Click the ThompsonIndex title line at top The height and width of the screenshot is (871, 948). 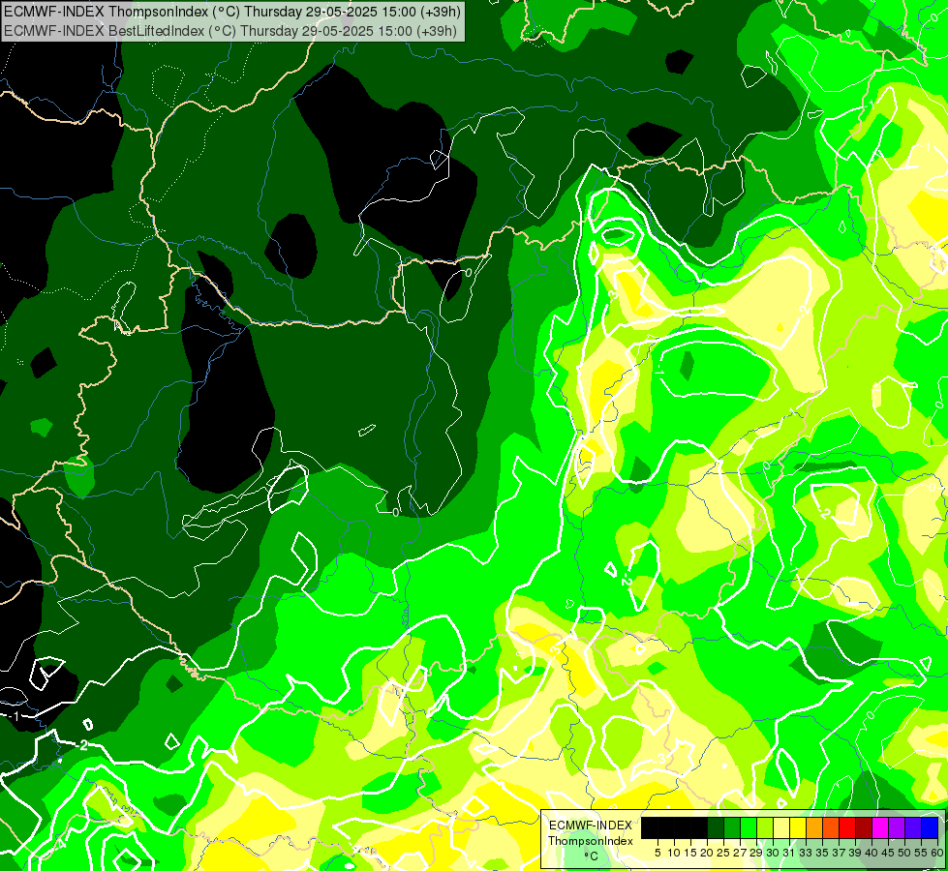232,11
